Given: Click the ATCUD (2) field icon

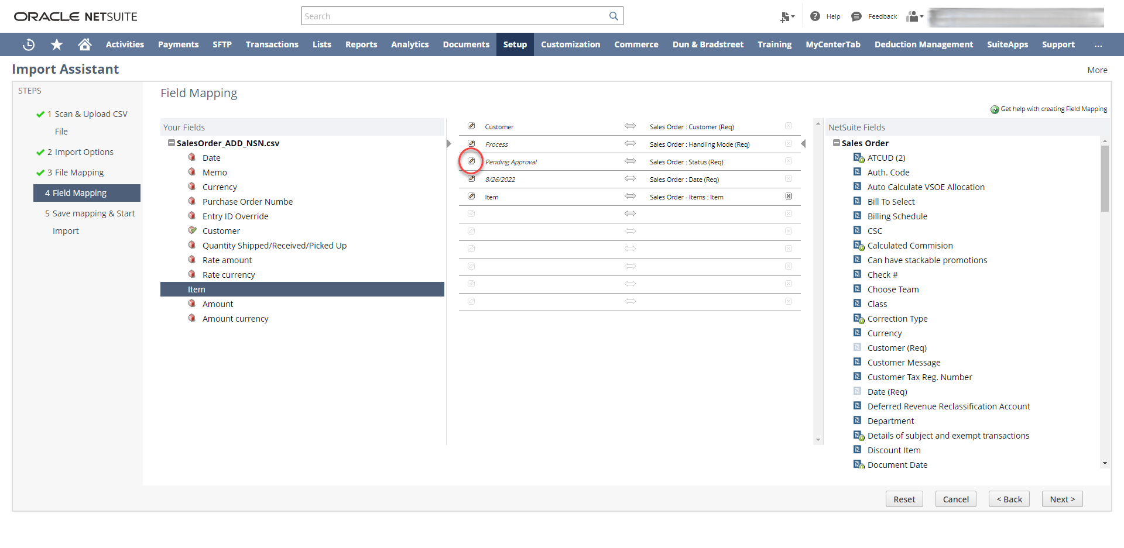Looking at the screenshot, I should pyautogui.click(x=858, y=157).
